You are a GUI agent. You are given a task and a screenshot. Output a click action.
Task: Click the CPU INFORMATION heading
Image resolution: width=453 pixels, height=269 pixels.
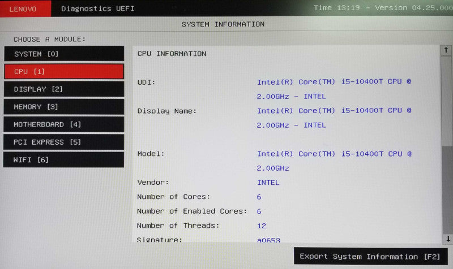click(172, 54)
